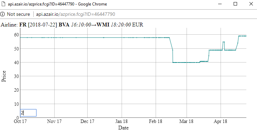Image resolution: width=257 pixels, height=136 pixels.
Task: Click the Nov 17 date axis label
Action: tap(54, 122)
